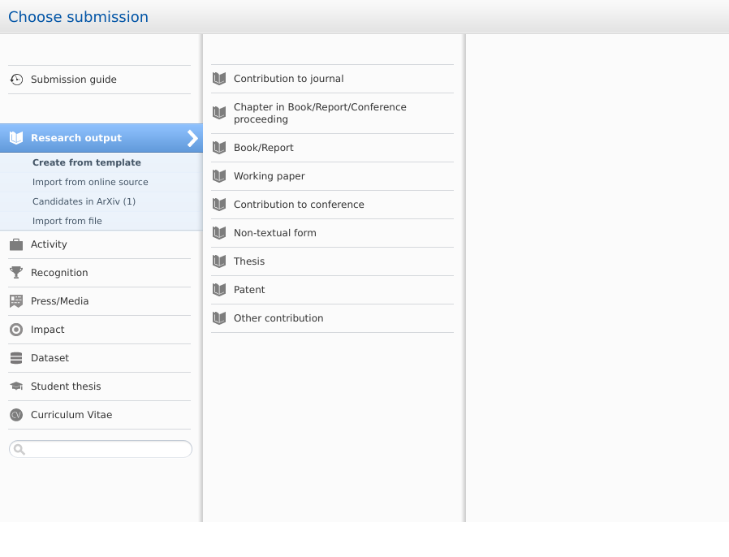
Task: Pick the Contribution to conference template
Action: pyautogui.click(x=332, y=205)
